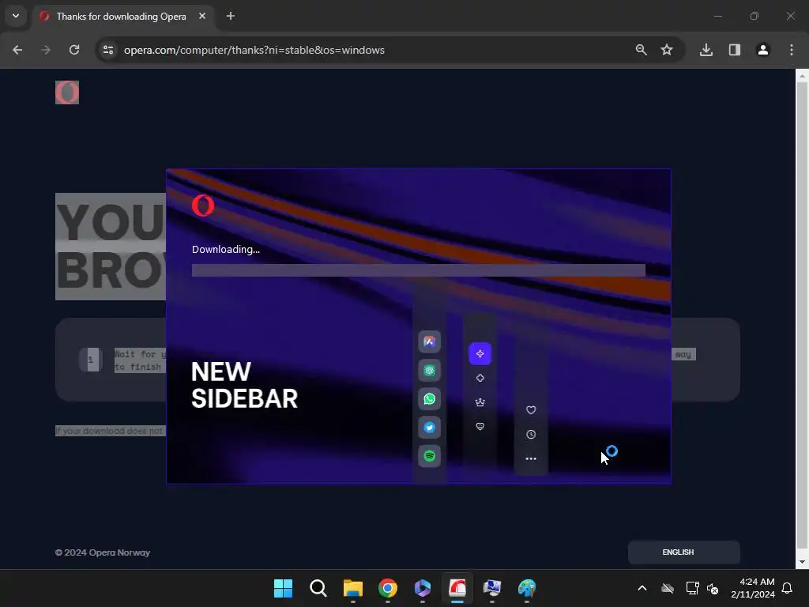Screen dimensions: 809x607
Task: Click the ChatGPT icon in sidebar preview
Action: coord(429,370)
